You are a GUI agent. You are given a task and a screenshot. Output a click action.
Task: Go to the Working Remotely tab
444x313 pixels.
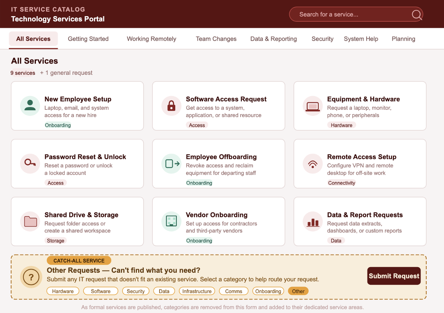click(151, 39)
